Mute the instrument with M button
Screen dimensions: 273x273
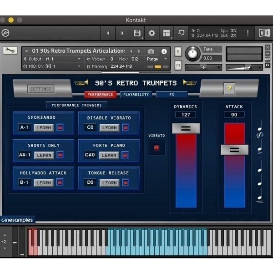[x=178, y=65]
